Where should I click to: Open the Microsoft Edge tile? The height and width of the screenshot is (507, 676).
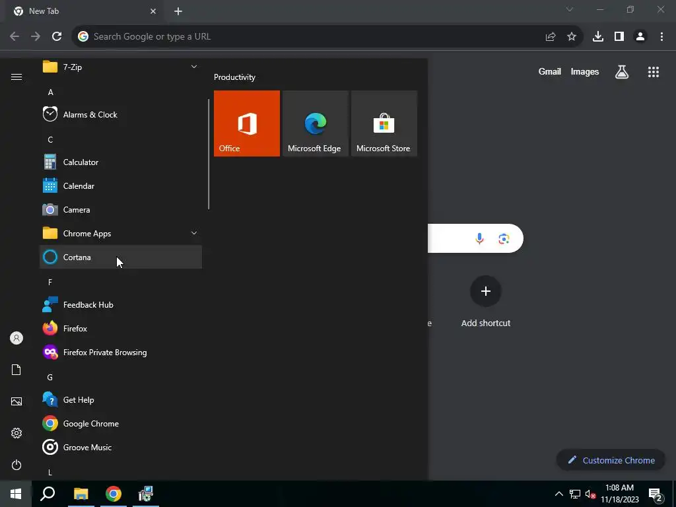pyautogui.click(x=315, y=123)
